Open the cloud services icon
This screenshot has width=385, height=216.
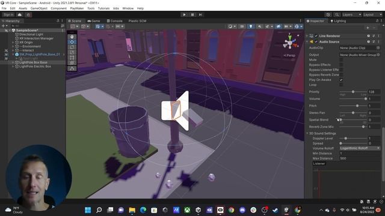[x=20, y=14]
